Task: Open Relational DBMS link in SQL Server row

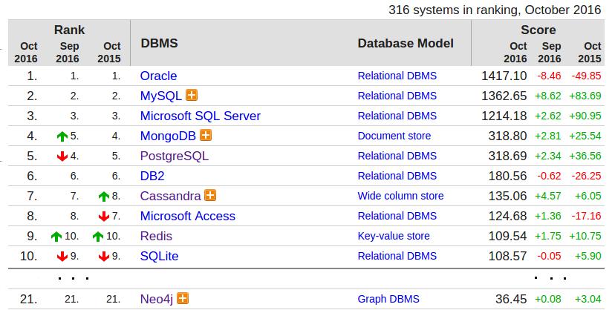Action: [x=397, y=116]
